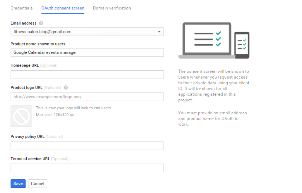Image resolution: width=302 pixels, height=193 pixels.
Task: Select the OAuth consent screen tab
Action: pyautogui.click(x=63, y=8)
